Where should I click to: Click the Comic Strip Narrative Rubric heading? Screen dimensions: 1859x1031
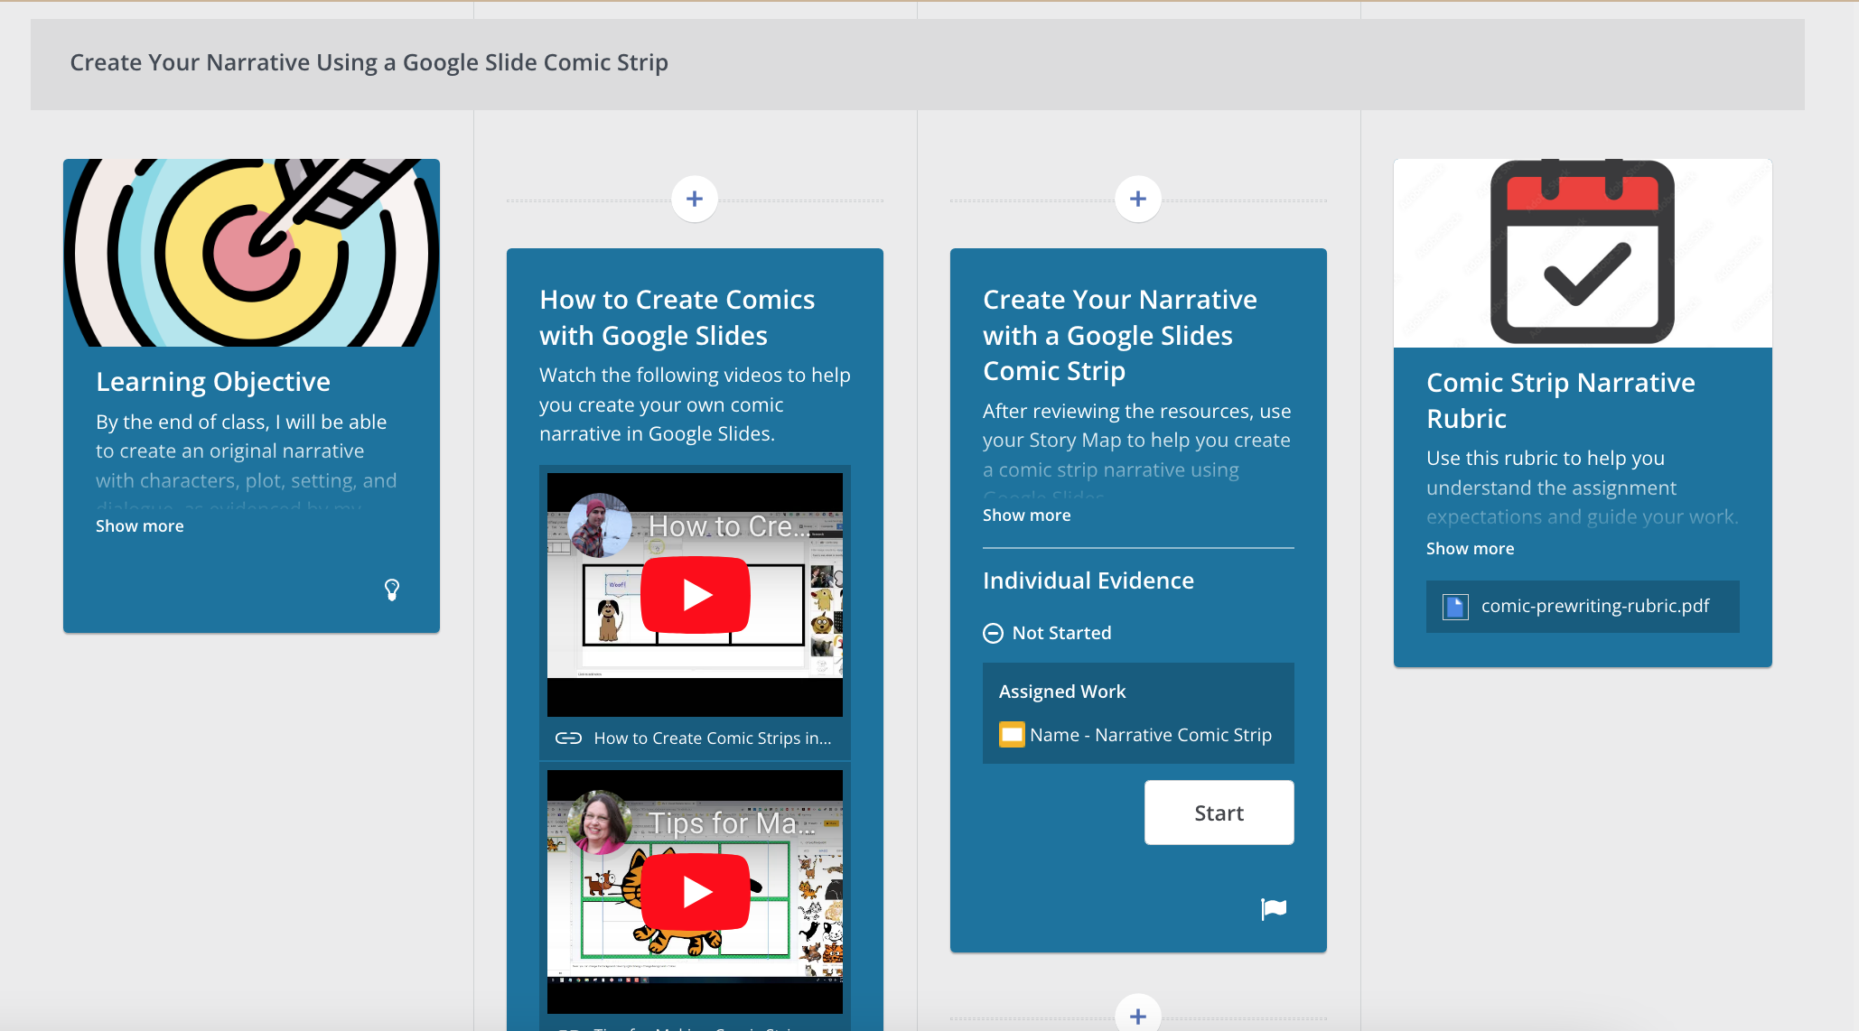pyautogui.click(x=1561, y=400)
